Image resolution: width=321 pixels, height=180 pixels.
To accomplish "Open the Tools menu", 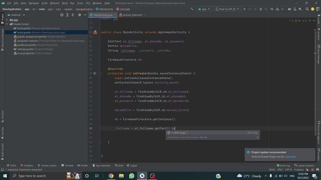I will click(x=80, y=3).
